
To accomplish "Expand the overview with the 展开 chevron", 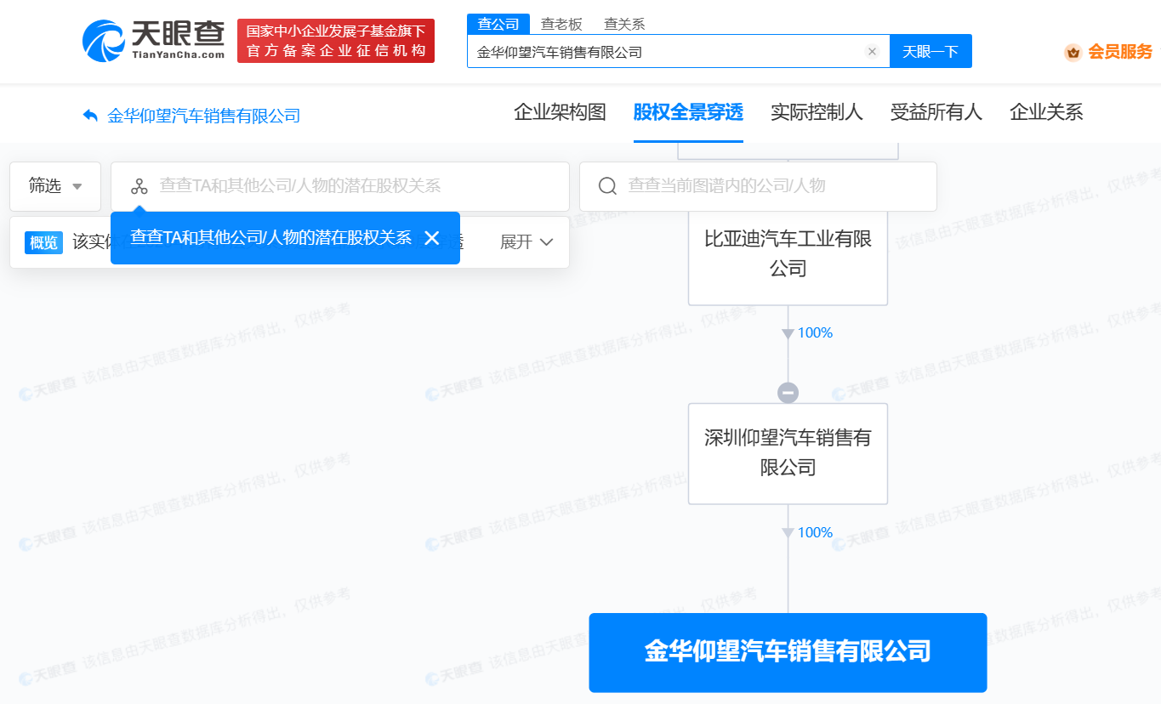I will [x=527, y=241].
